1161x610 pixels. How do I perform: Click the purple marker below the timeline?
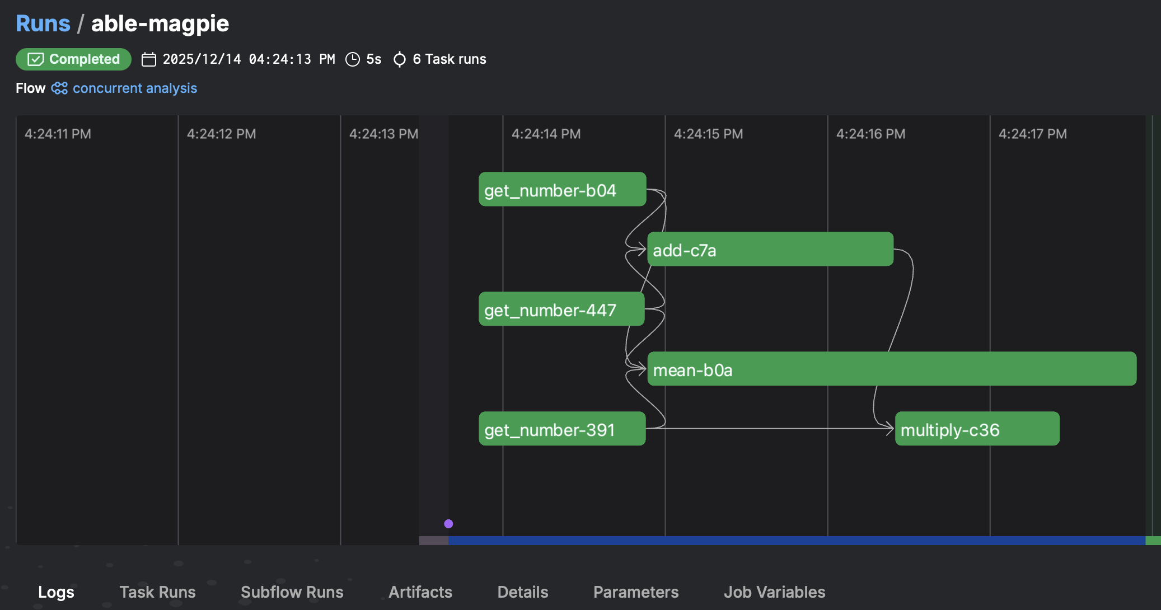(x=448, y=524)
